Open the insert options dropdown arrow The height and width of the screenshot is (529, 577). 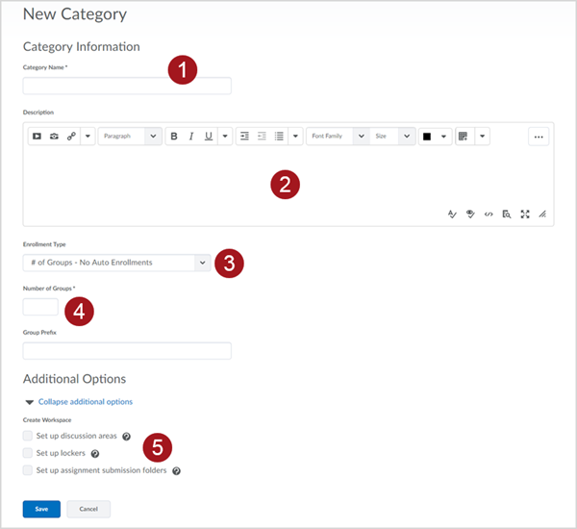tap(88, 137)
